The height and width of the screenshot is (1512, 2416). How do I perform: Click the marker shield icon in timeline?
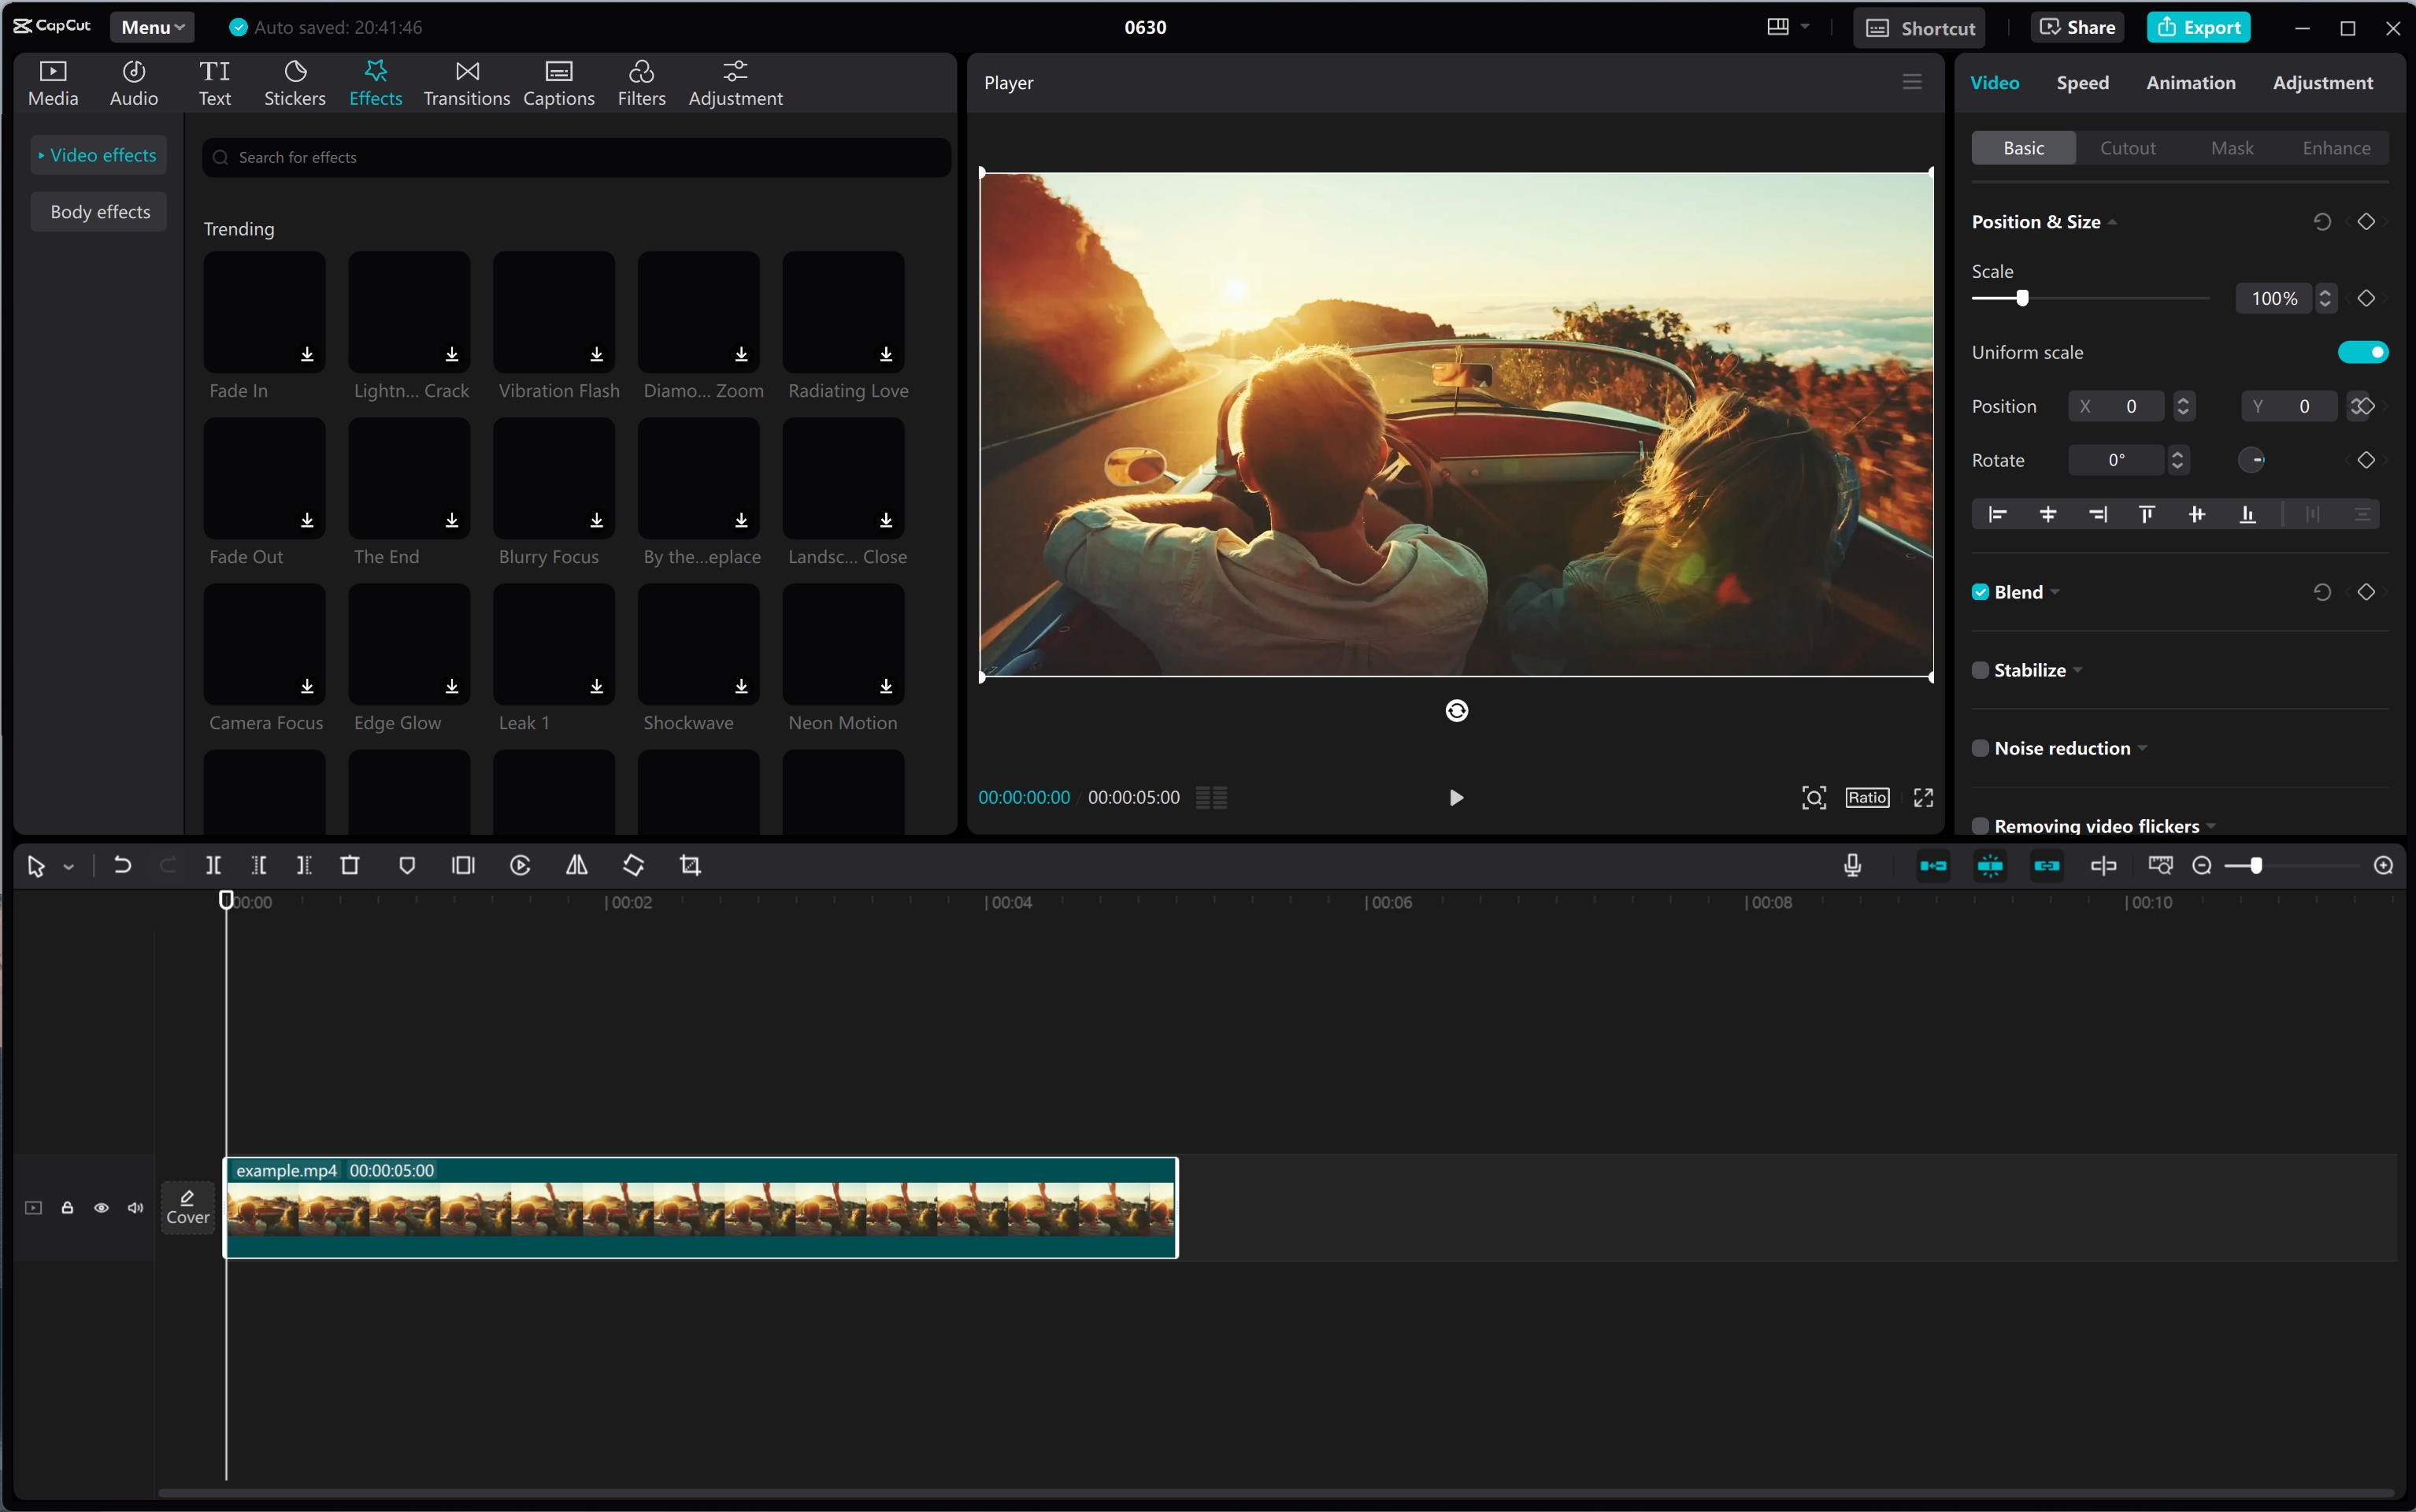pyautogui.click(x=407, y=866)
